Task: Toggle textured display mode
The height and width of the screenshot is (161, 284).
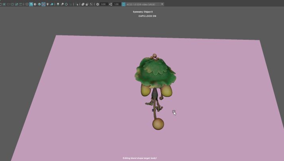Action: [x=43, y=4]
